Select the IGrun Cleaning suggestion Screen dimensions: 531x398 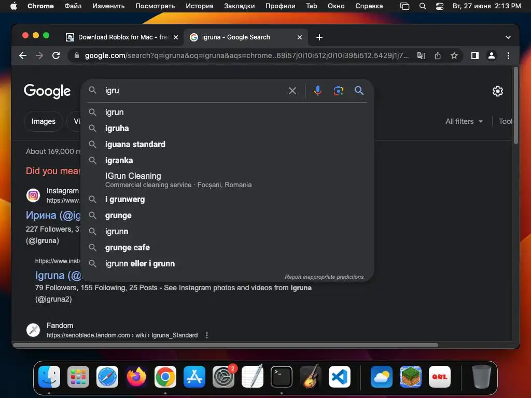click(x=227, y=180)
